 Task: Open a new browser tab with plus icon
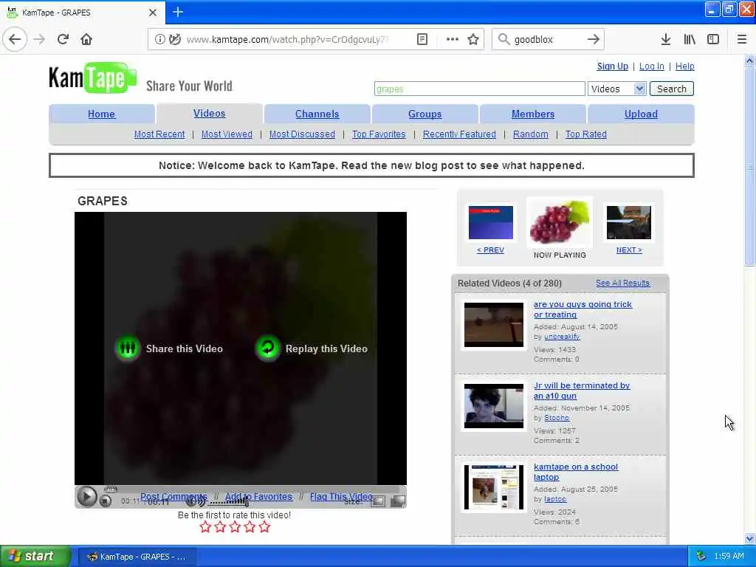(178, 12)
